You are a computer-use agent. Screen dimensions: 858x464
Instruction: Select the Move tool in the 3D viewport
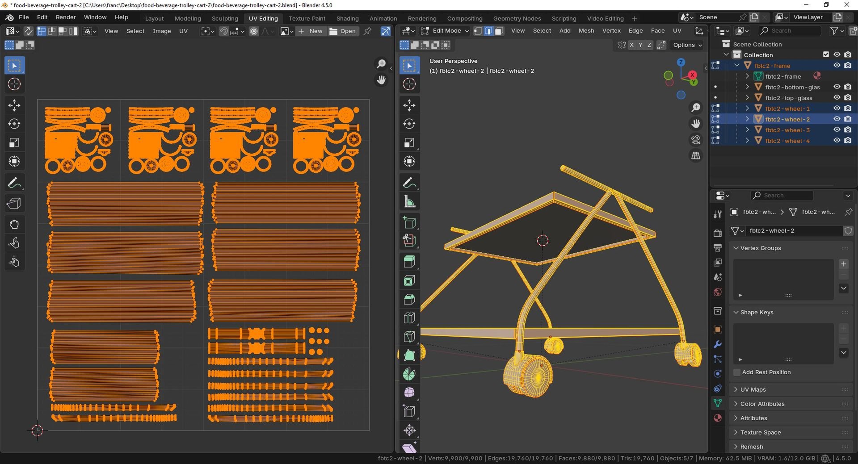[x=409, y=105]
